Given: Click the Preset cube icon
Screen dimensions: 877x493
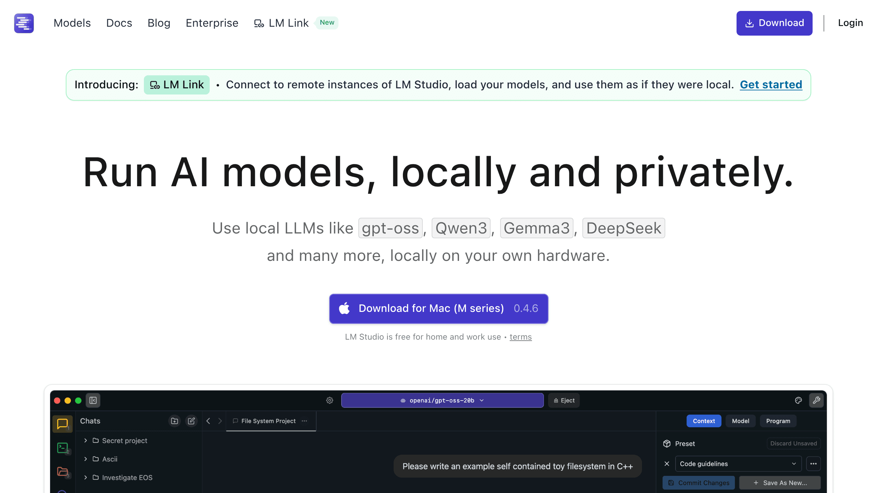Looking at the screenshot, I should coord(667,443).
